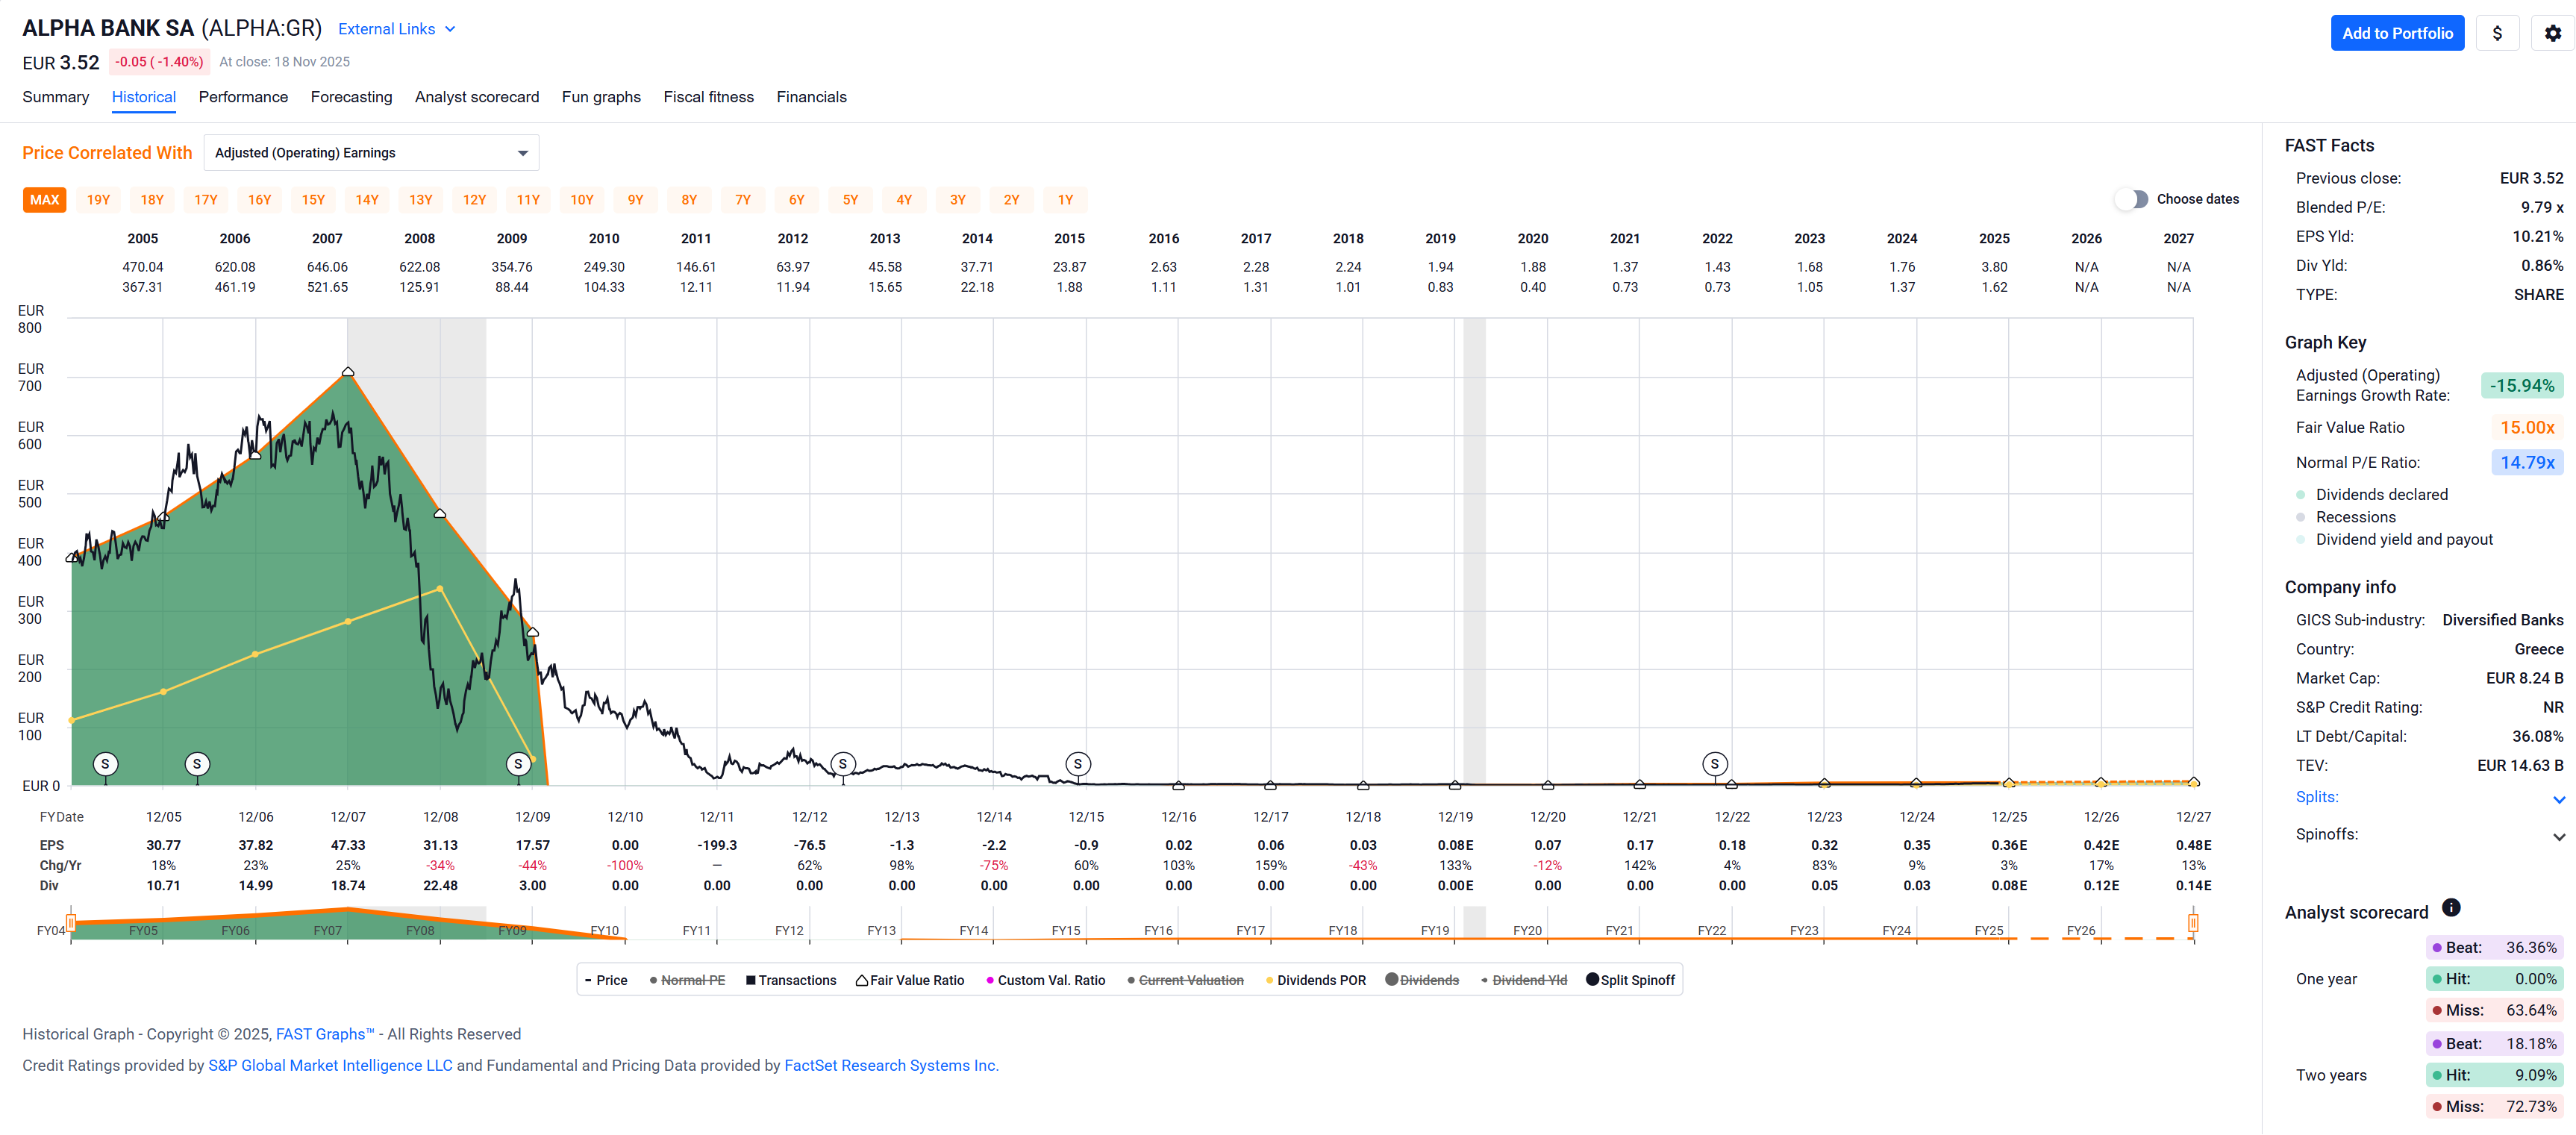Enable the Choose dates switch
2576x1135 pixels.
tap(2131, 199)
